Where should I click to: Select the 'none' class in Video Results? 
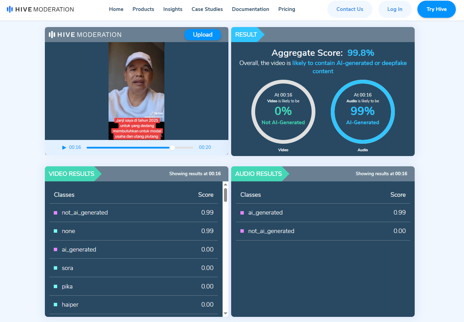pyautogui.click(x=134, y=231)
